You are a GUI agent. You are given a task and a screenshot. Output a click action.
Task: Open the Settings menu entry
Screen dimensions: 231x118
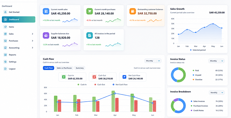(19, 62)
